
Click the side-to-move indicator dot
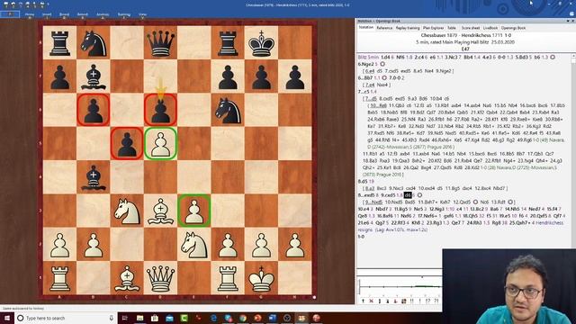(314, 297)
